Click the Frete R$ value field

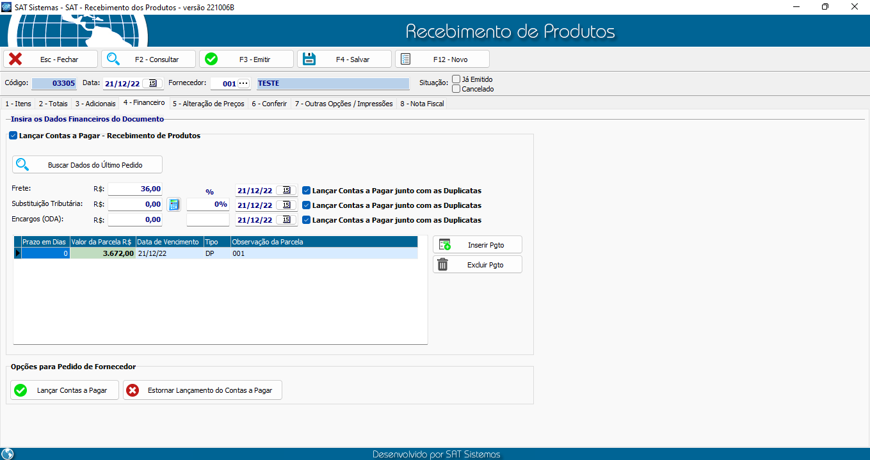click(135, 189)
